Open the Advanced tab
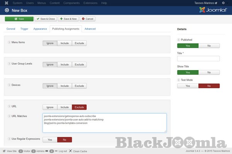232x154 pixels. coord(90,29)
